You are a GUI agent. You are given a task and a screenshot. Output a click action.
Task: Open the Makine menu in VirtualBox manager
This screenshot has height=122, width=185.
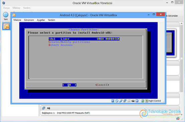16,8
